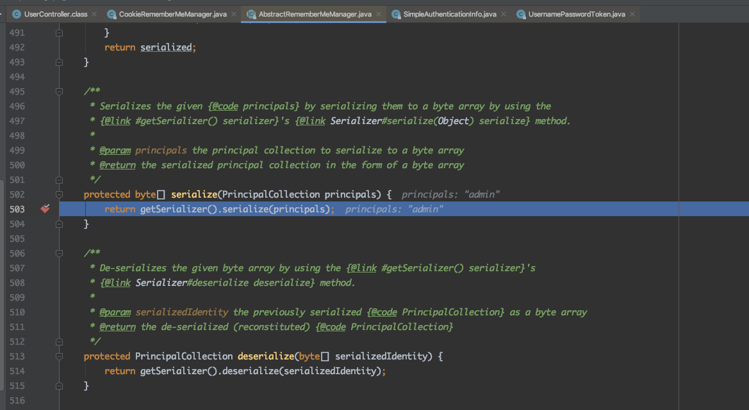Viewport: 749px width, 410px height.
Task: Click fold end marker at line 501
Action: (x=59, y=180)
